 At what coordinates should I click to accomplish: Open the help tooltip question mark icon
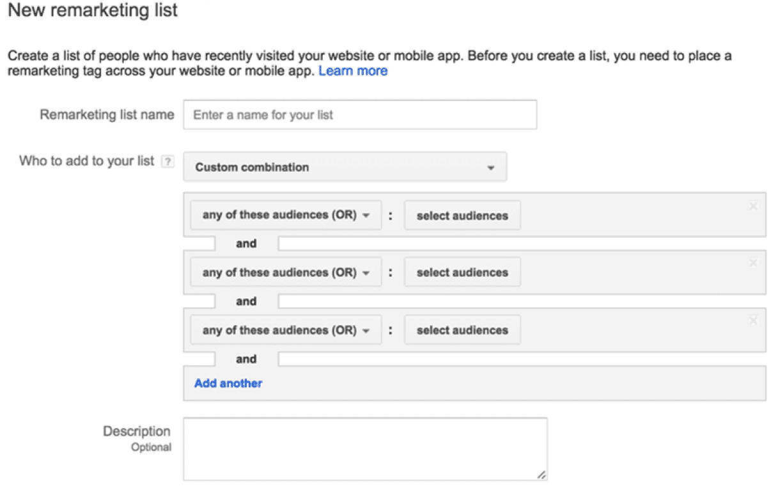pos(167,162)
